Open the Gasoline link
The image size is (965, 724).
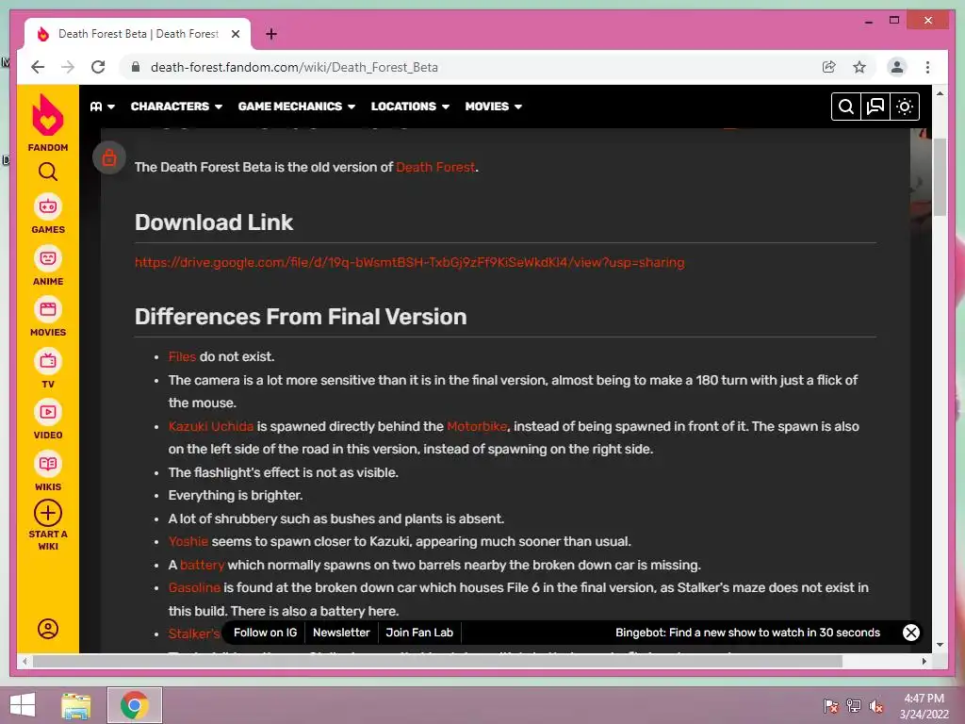[194, 587]
